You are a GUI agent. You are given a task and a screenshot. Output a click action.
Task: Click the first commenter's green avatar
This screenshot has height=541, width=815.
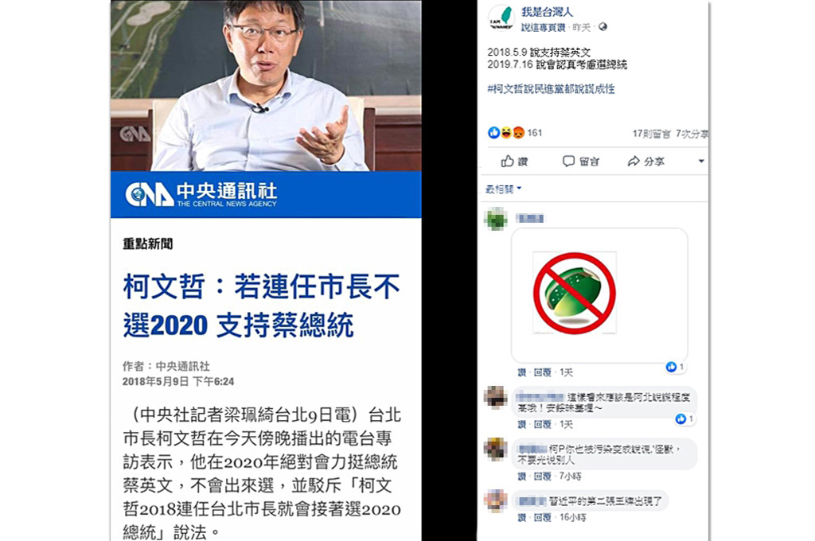(x=496, y=219)
